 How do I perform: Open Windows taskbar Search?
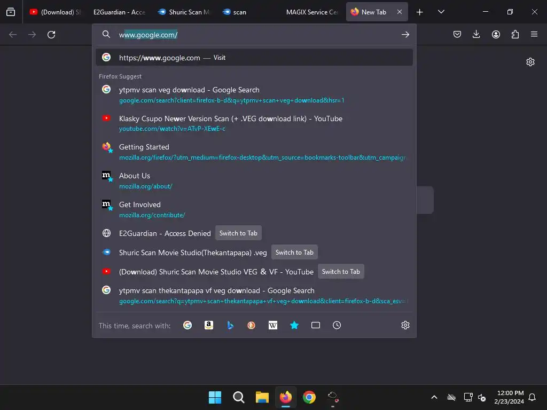coord(239,397)
